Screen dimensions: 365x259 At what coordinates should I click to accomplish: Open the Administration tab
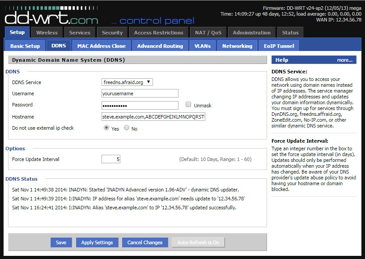pyautogui.click(x=252, y=33)
